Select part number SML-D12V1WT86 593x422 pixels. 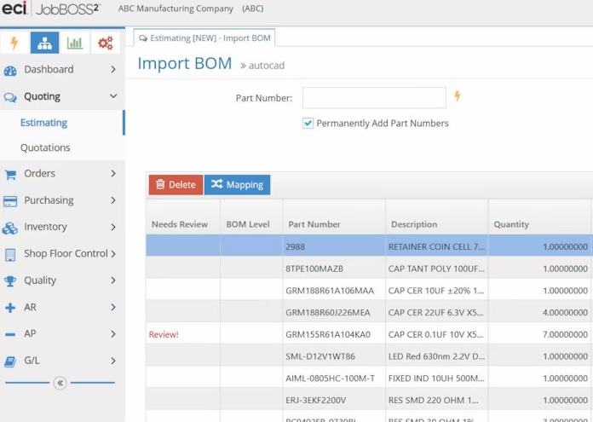coord(320,356)
